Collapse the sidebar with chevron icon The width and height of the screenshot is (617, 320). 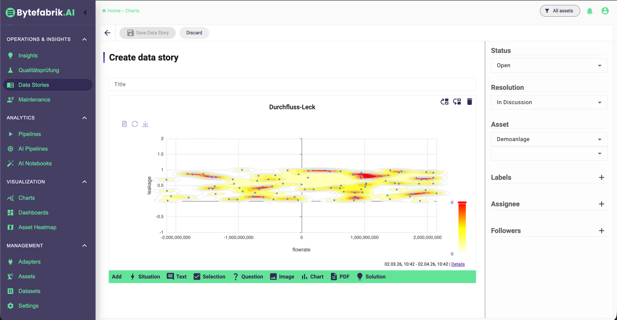(x=85, y=12)
